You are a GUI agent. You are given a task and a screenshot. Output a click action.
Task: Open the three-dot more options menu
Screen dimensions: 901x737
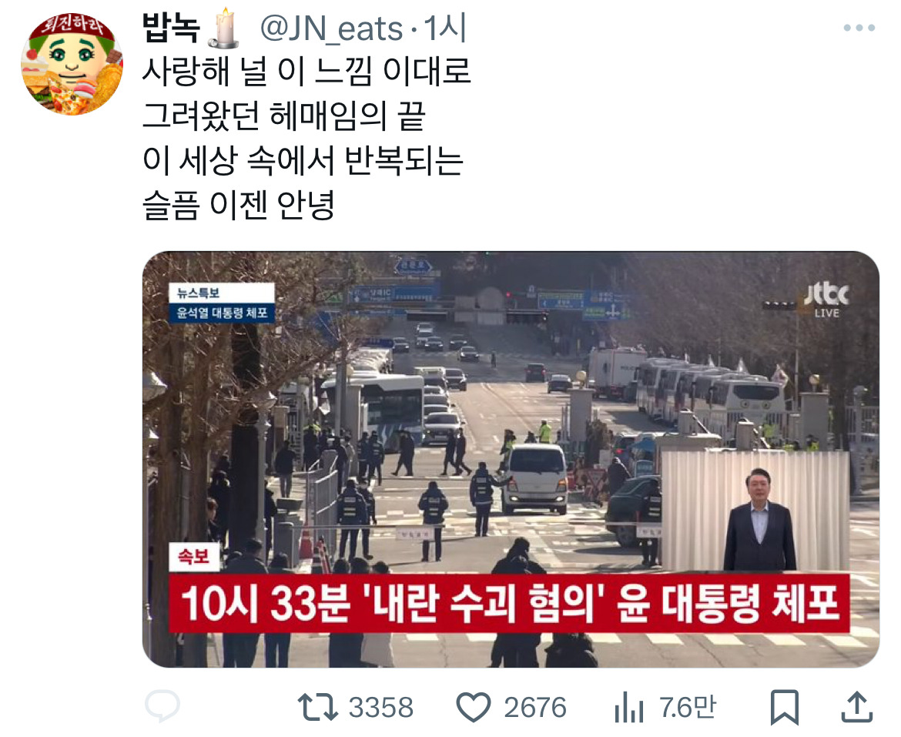point(859,27)
